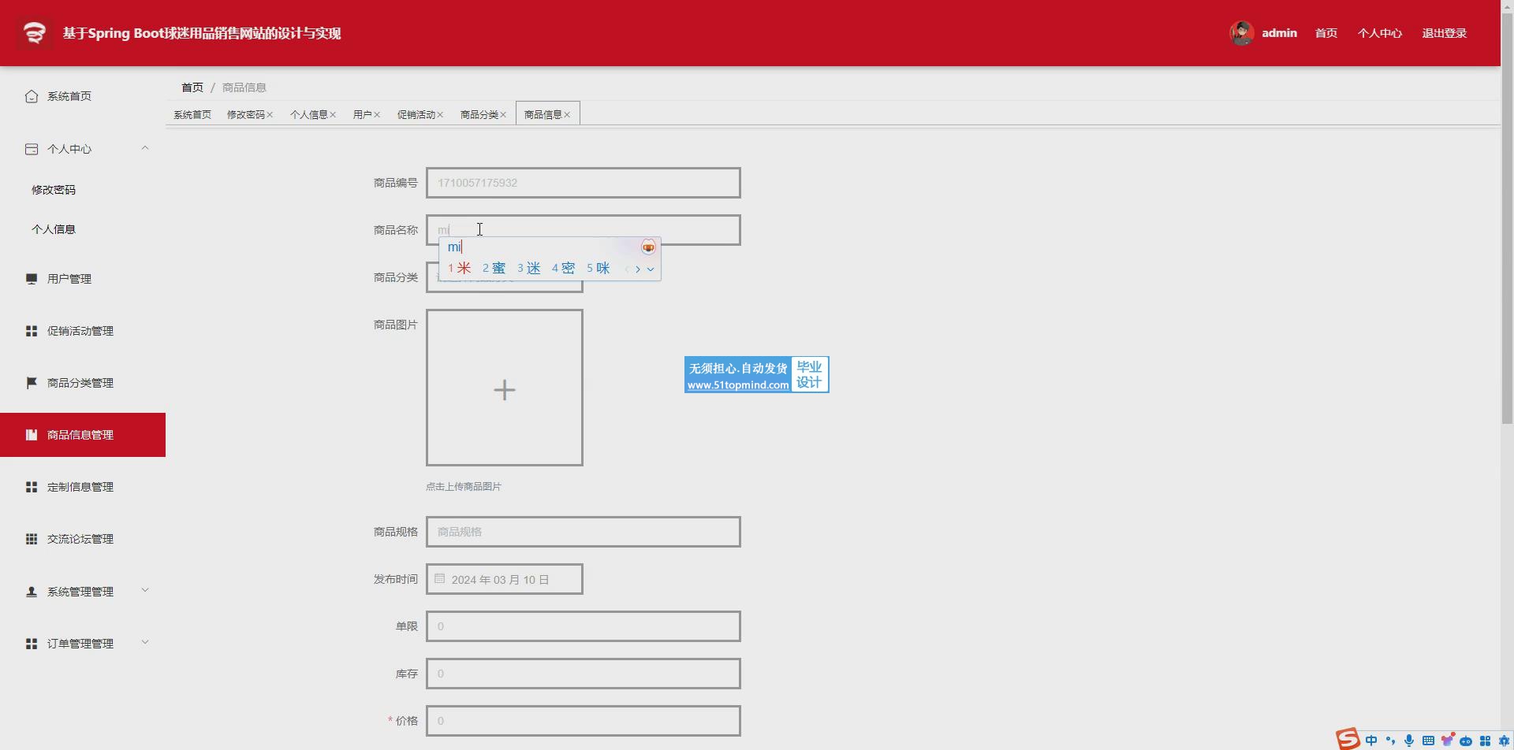The width and height of the screenshot is (1514, 750).
Task: Close the 用户 tab with its X
Action: point(377,115)
